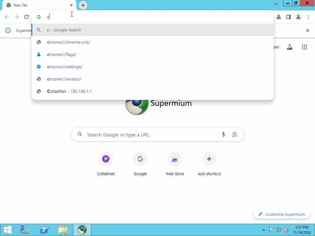Screen dimensions: 315x236
Task: Select 'c - Google Search' suggestion
Action: 153,30
